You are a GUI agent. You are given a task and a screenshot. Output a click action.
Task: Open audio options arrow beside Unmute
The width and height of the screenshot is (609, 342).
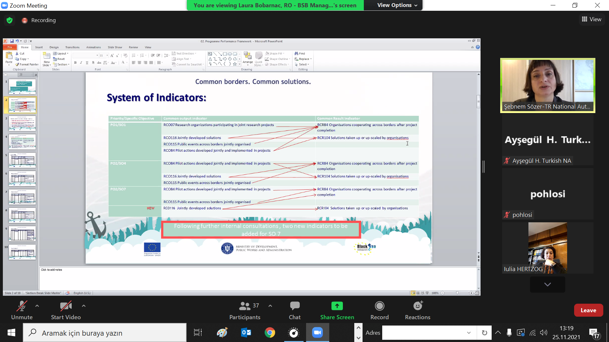(x=37, y=306)
